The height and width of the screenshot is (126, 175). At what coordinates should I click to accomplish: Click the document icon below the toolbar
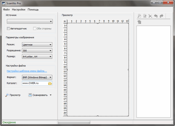[x=139, y=22]
